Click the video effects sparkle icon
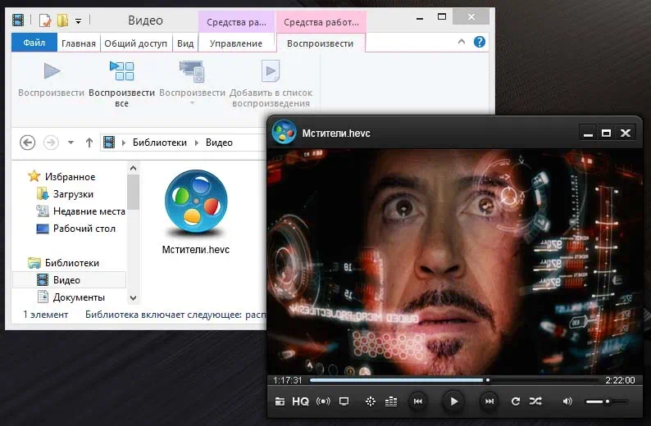 [370, 401]
